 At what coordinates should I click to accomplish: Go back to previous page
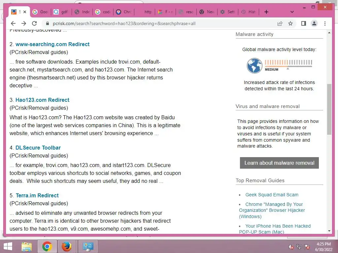pos(13,23)
